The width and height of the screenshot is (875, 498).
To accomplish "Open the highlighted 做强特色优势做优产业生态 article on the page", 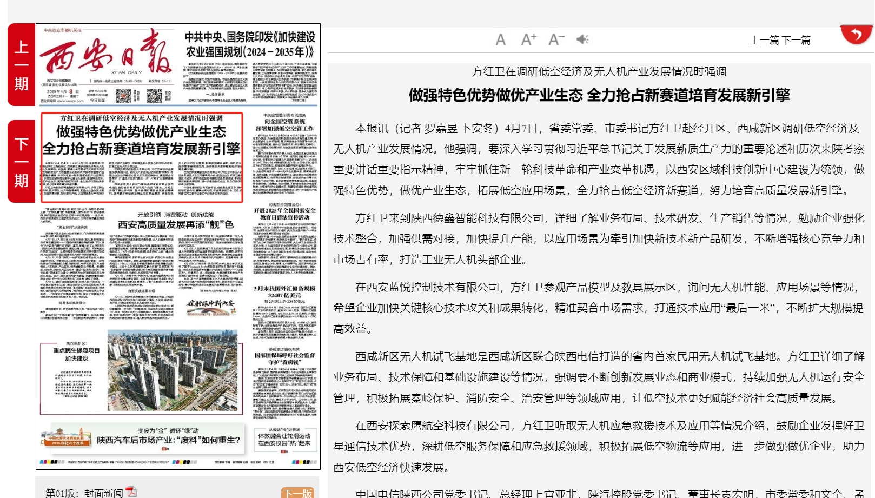I will [142, 157].
